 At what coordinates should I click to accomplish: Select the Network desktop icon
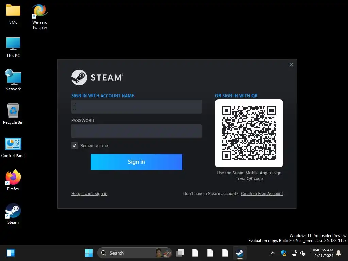(13, 80)
